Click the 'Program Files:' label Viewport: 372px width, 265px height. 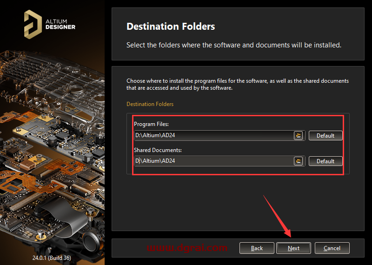[x=152, y=124]
